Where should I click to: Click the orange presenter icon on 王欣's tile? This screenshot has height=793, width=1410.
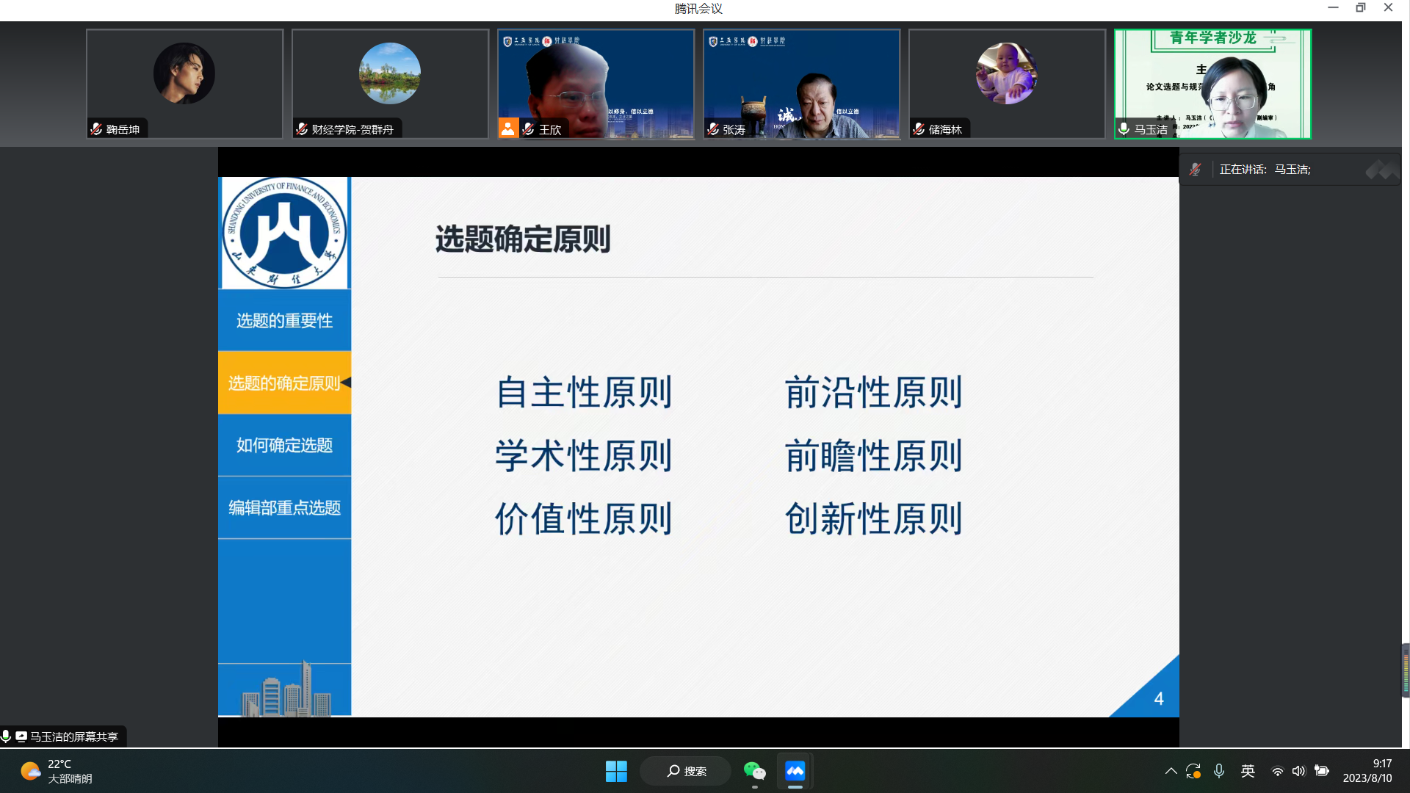pos(509,129)
